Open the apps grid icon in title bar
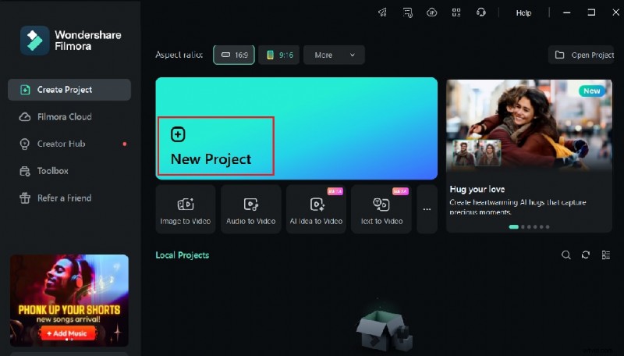This screenshot has height=356, width=624. (456, 12)
